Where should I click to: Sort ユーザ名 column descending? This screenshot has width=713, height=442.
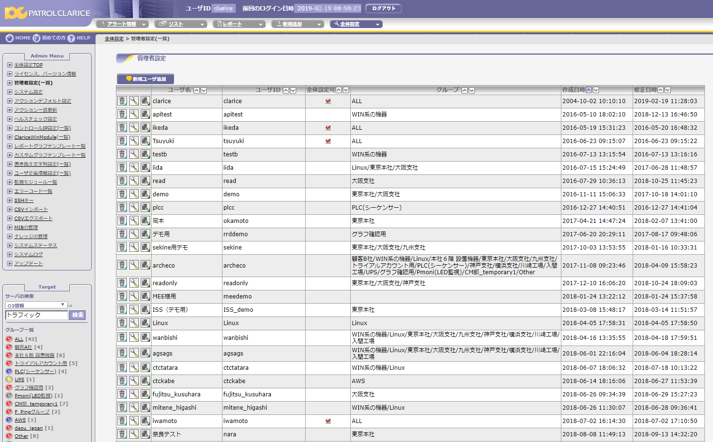point(203,90)
